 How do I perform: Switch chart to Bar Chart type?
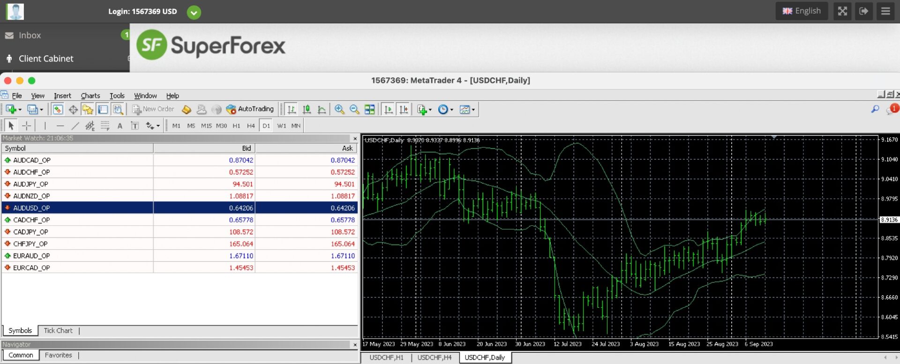(x=292, y=110)
